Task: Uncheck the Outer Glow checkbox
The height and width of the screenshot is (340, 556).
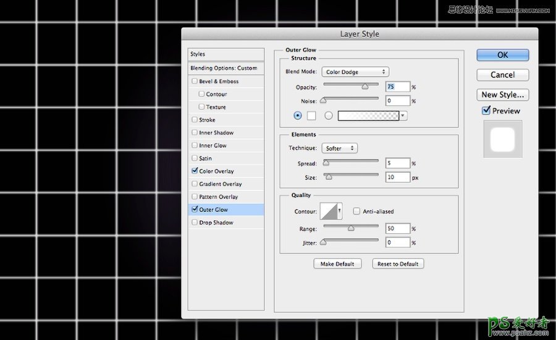Action: [195, 209]
